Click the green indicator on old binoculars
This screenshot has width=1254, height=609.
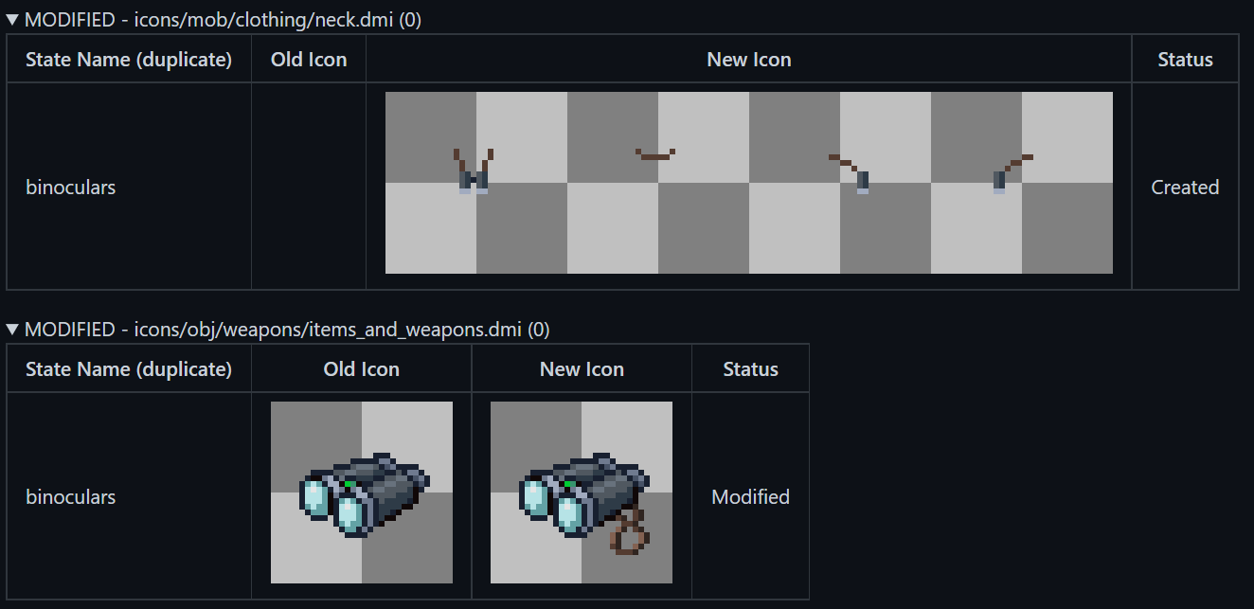[349, 485]
